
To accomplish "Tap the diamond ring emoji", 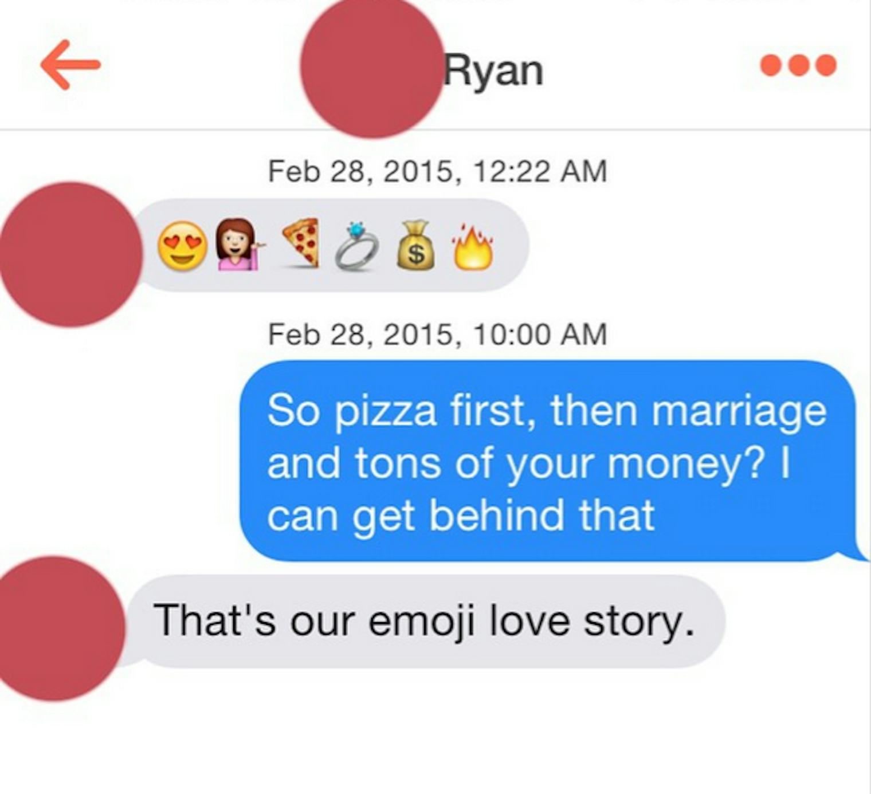I will [x=357, y=246].
